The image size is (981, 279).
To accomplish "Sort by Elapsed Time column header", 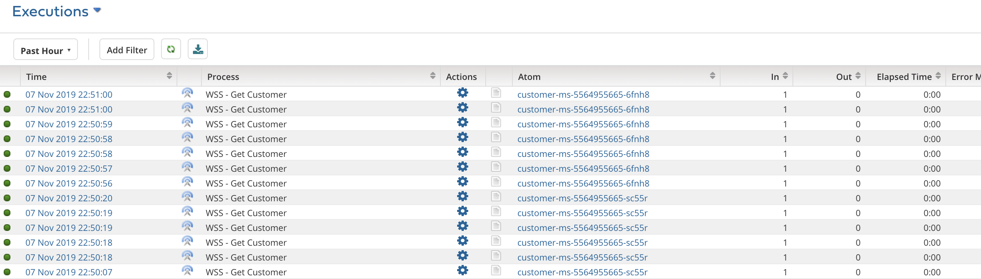I will tap(938, 76).
